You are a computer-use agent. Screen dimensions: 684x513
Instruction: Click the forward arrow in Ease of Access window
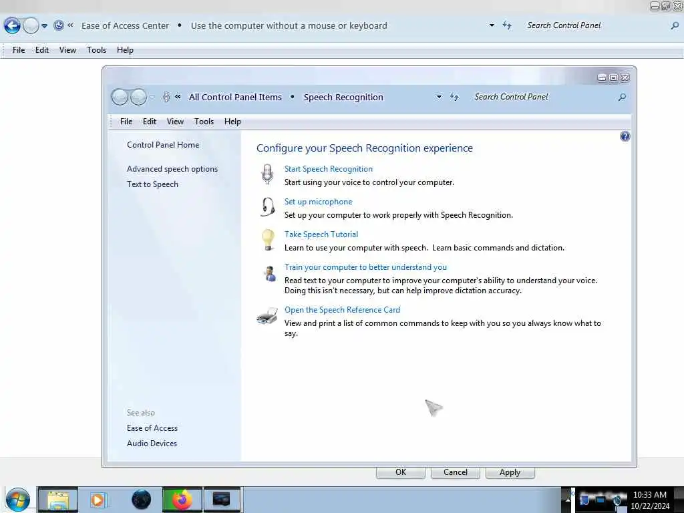[31, 26]
